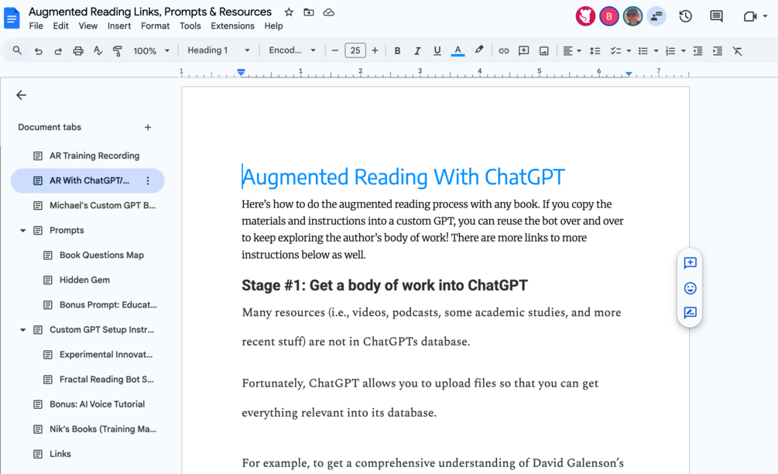Image resolution: width=778 pixels, height=474 pixels.
Task: Open AR With ChatGPT tab options
Action: 147,180
